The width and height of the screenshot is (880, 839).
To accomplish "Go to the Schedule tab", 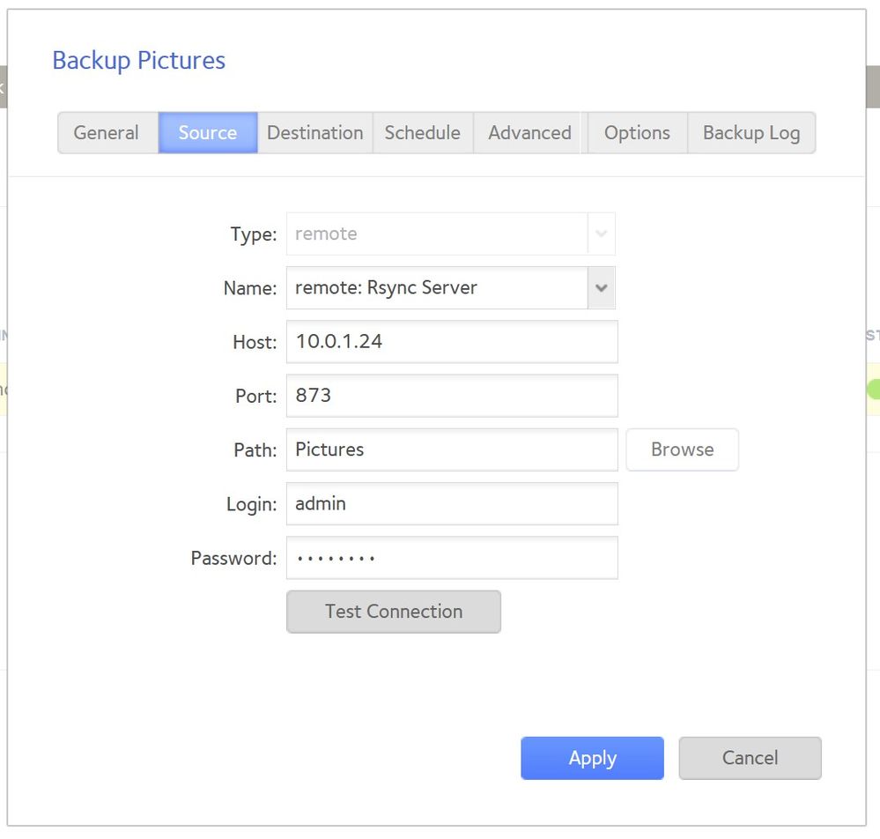I will 423,133.
